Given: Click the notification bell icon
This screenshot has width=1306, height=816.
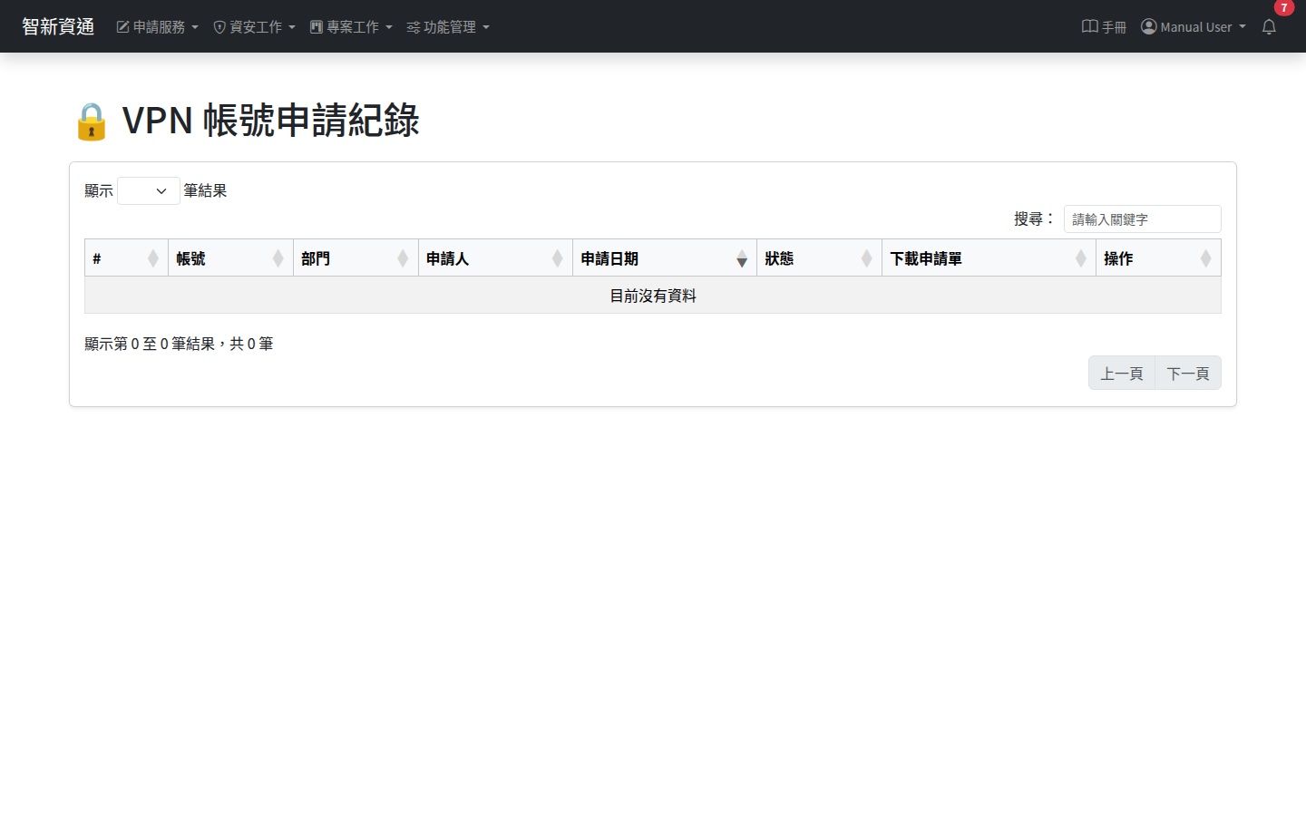Looking at the screenshot, I should [1269, 27].
